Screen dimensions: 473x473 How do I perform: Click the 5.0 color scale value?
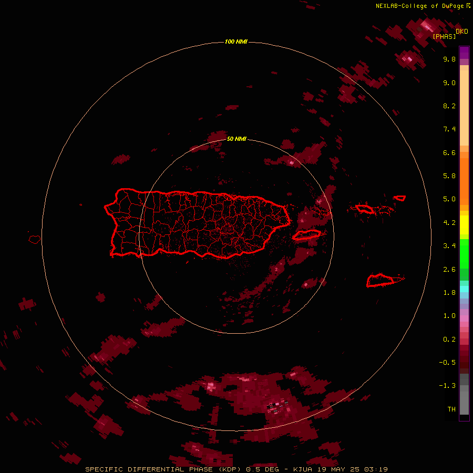tap(449, 199)
